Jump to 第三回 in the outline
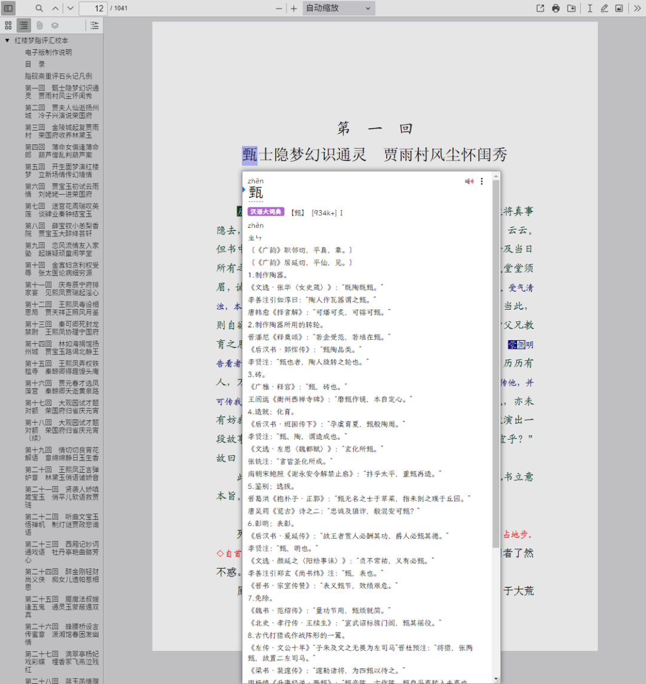Viewport: 646px width, 684px height. (62, 131)
